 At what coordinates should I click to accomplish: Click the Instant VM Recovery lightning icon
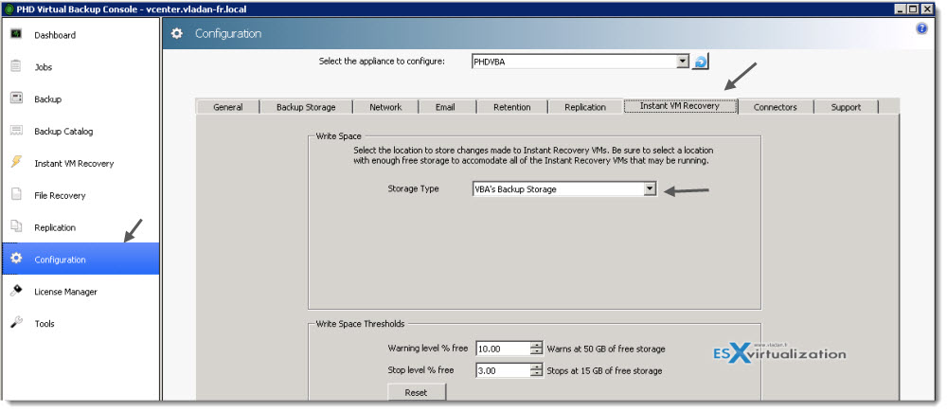pyautogui.click(x=16, y=162)
